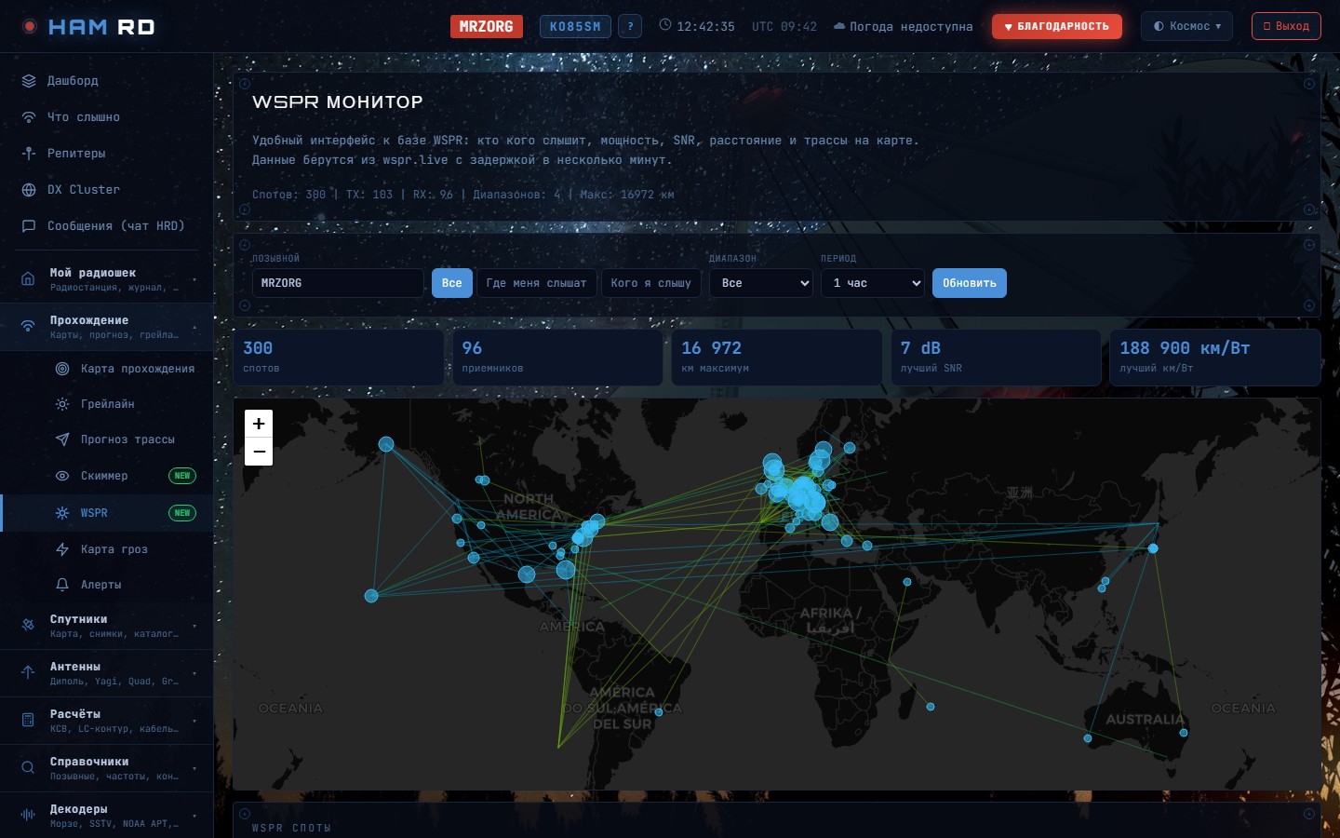Open the Диапазон band dropdown
Viewport: 1340px width, 838px height.
(761, 283)
